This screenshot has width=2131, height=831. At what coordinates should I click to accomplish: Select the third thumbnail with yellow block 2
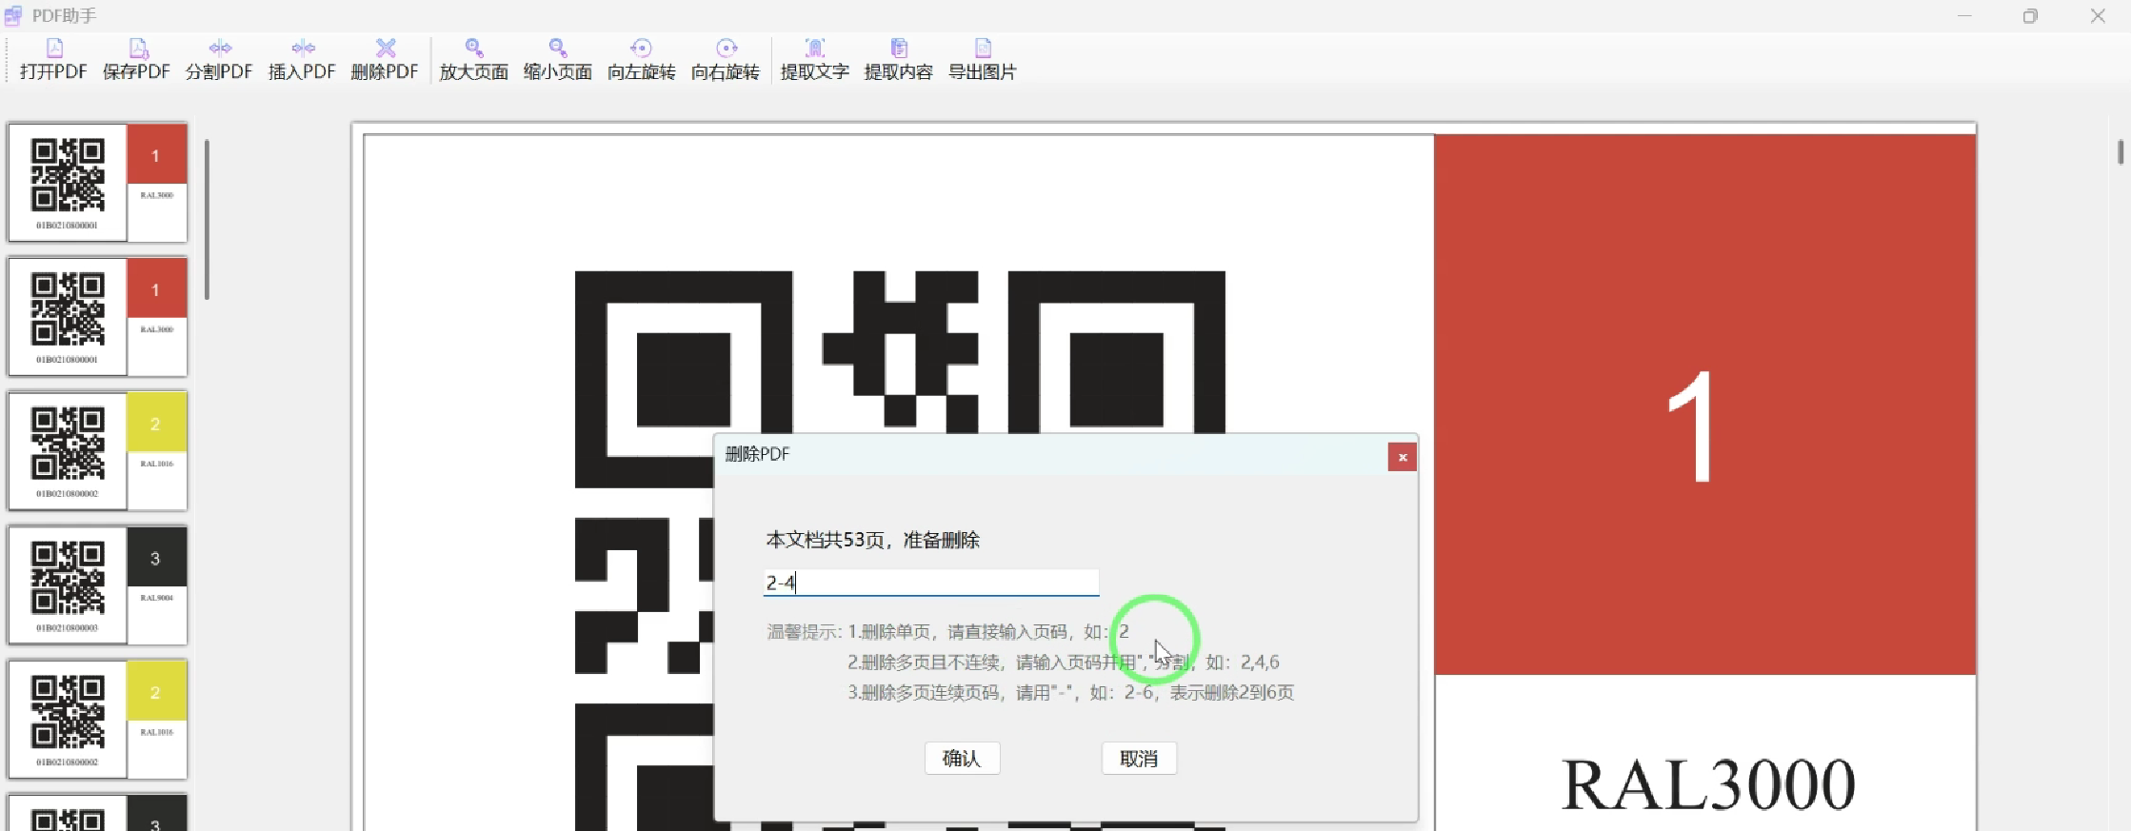point(97,450)
